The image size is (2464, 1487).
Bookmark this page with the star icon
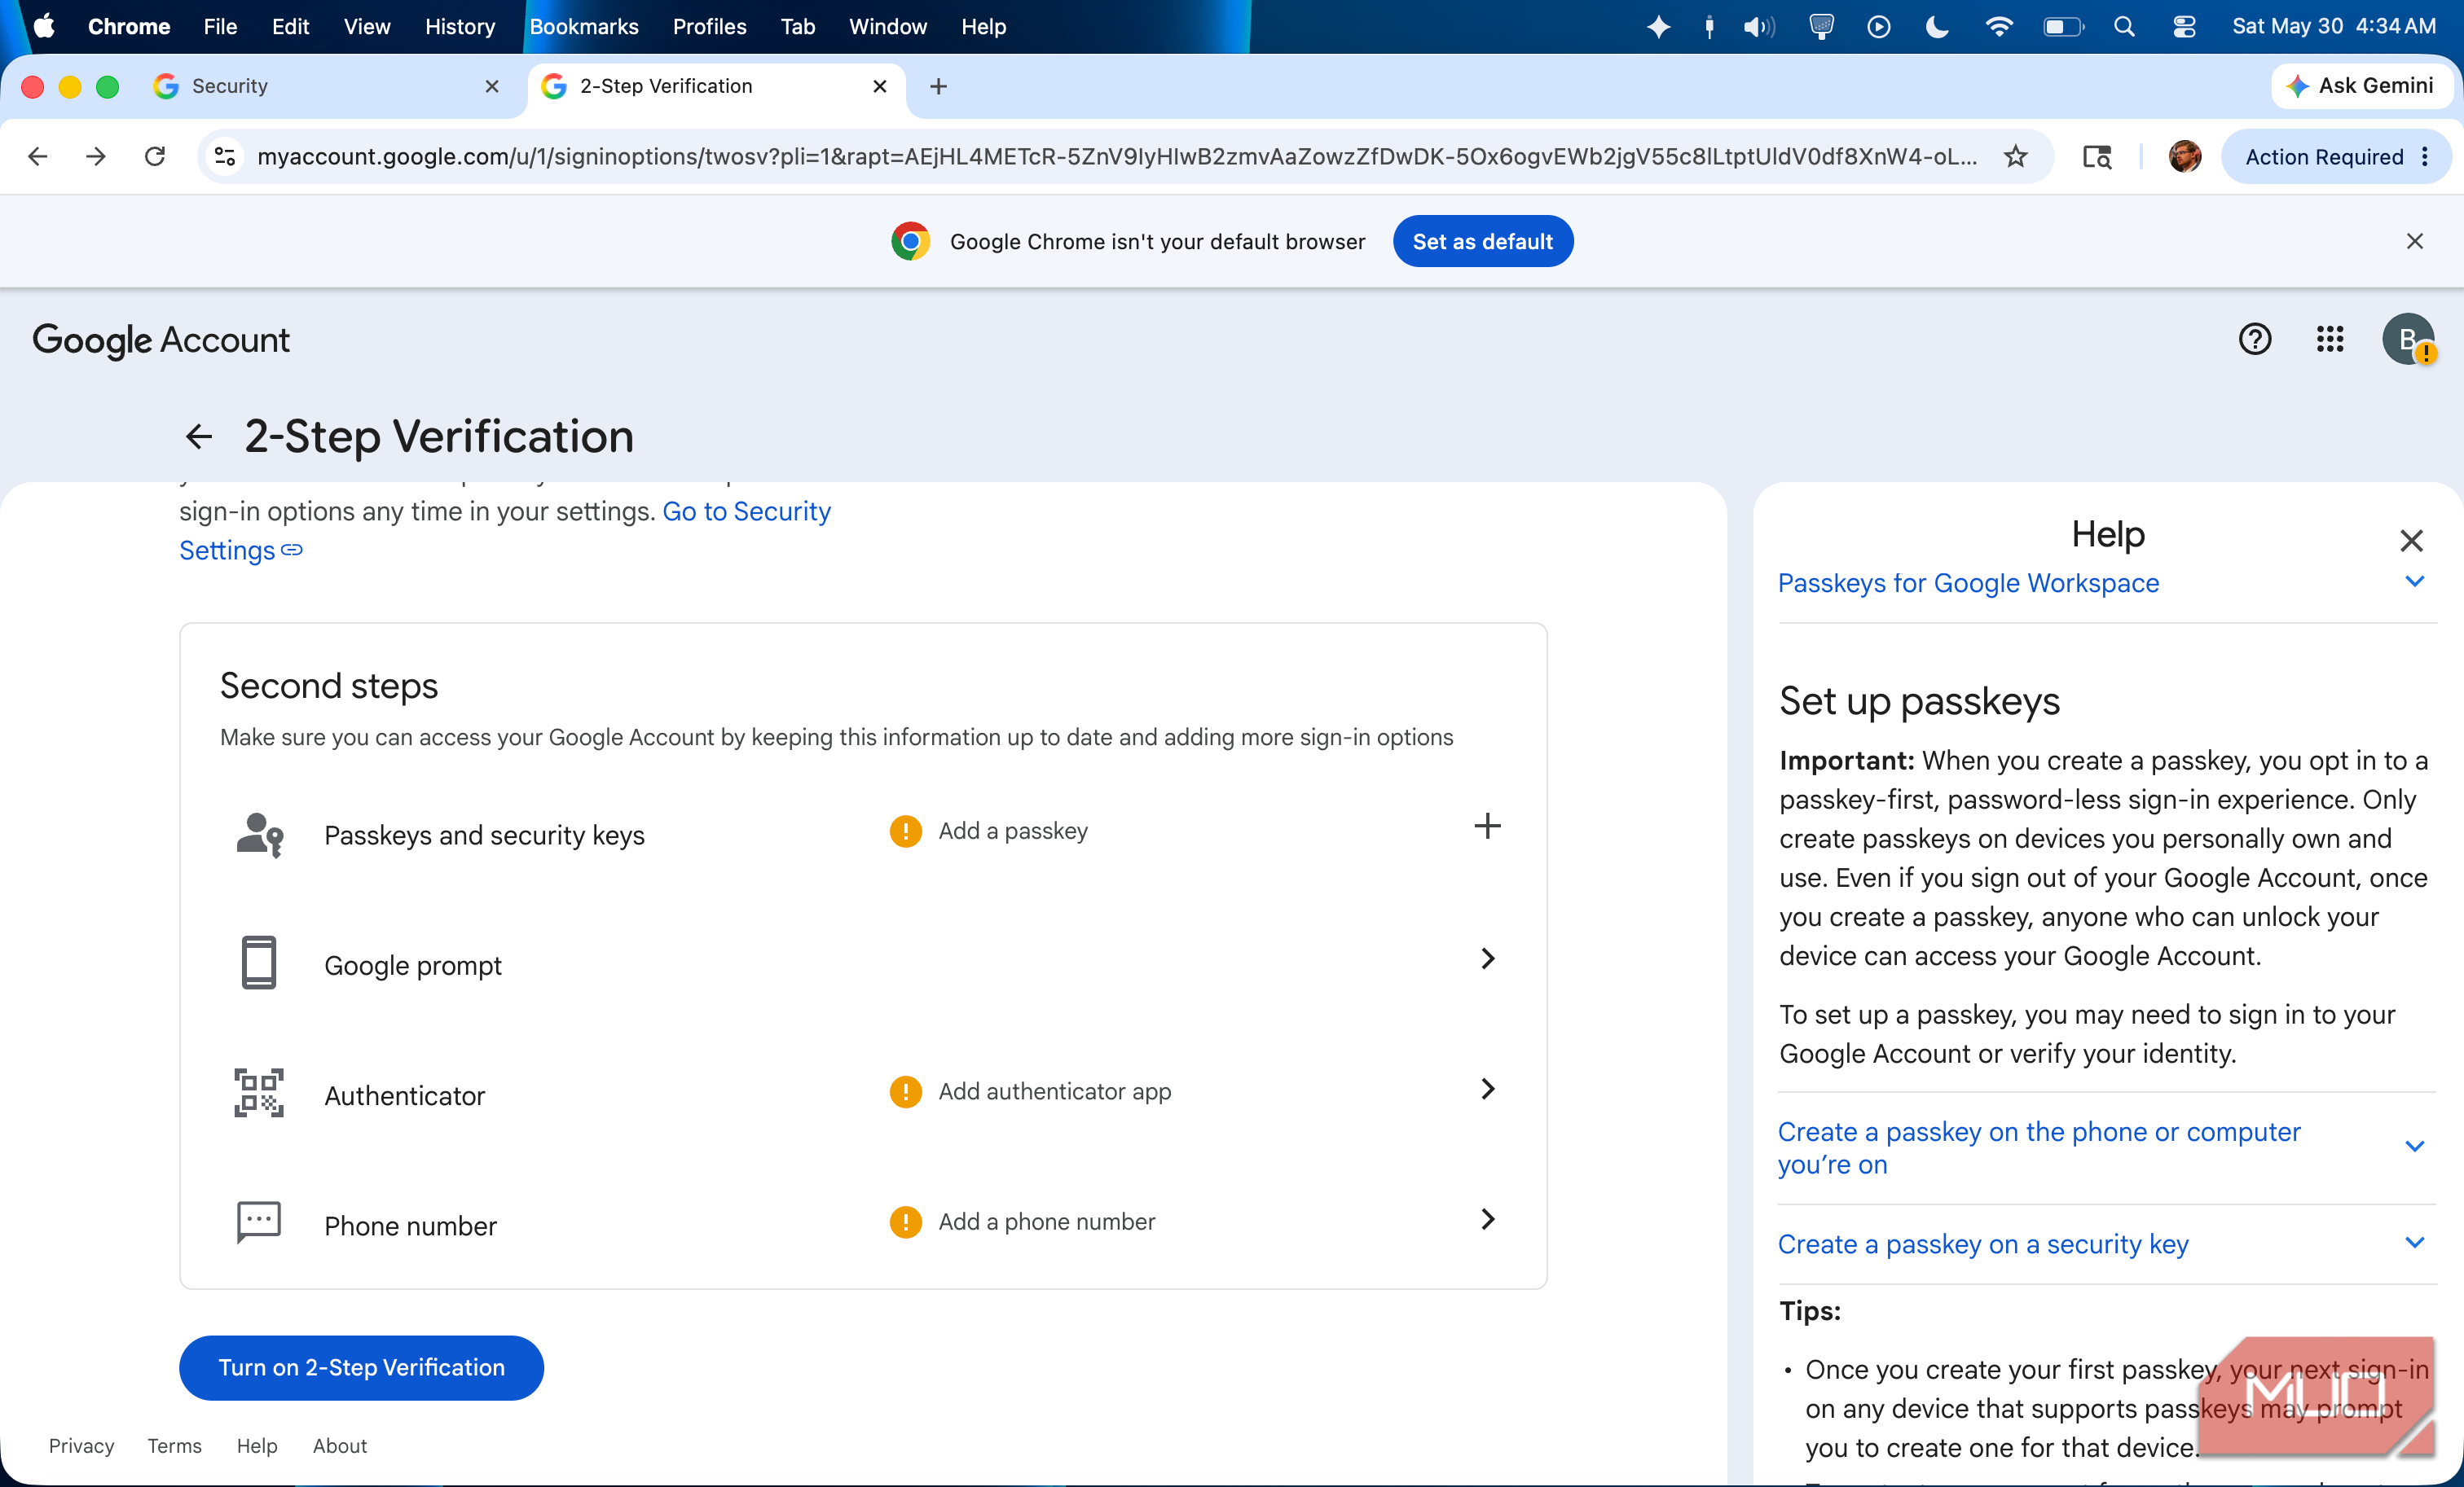point(2015,156)
